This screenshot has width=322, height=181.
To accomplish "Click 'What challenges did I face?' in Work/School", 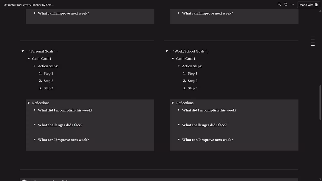I will click(204, 125).
